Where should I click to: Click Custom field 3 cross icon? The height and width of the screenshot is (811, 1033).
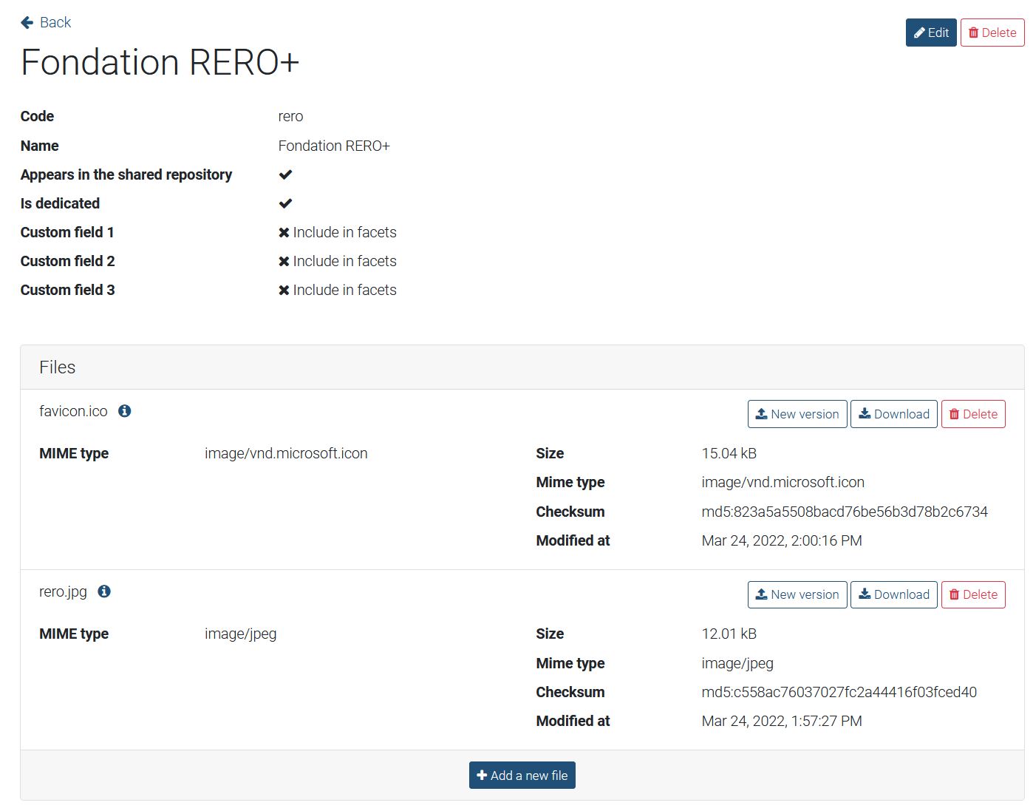point(284,291)
